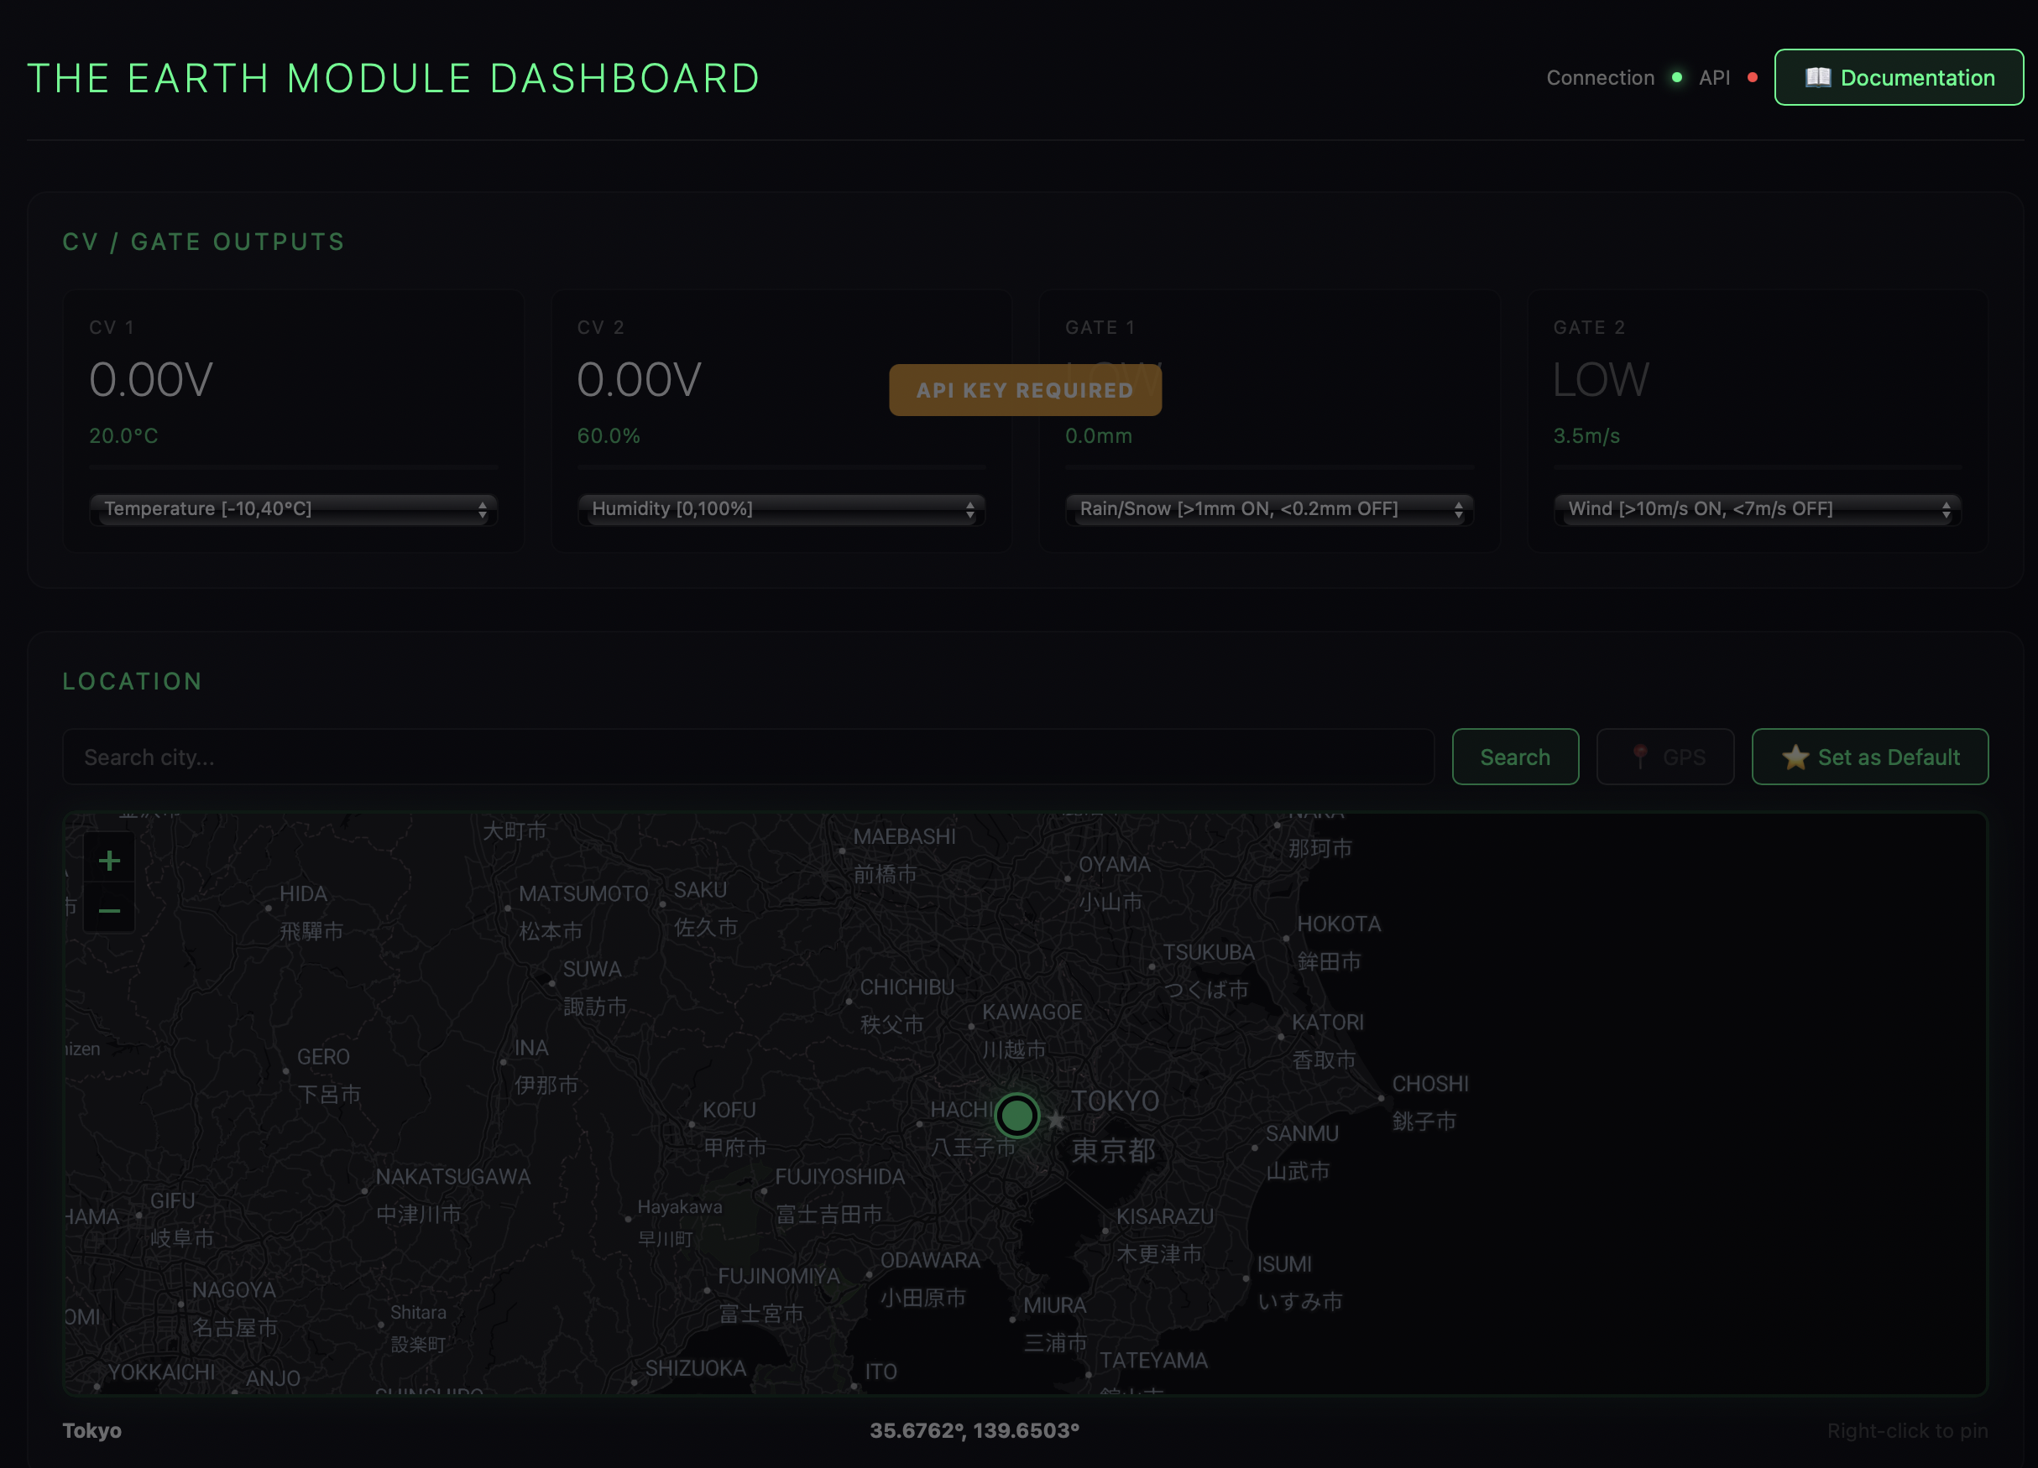This screenshot has width=2038, height=1468.
Task: Open the Temperature mapping dropdown under CV 1
Action: click(x=294, y=509)
